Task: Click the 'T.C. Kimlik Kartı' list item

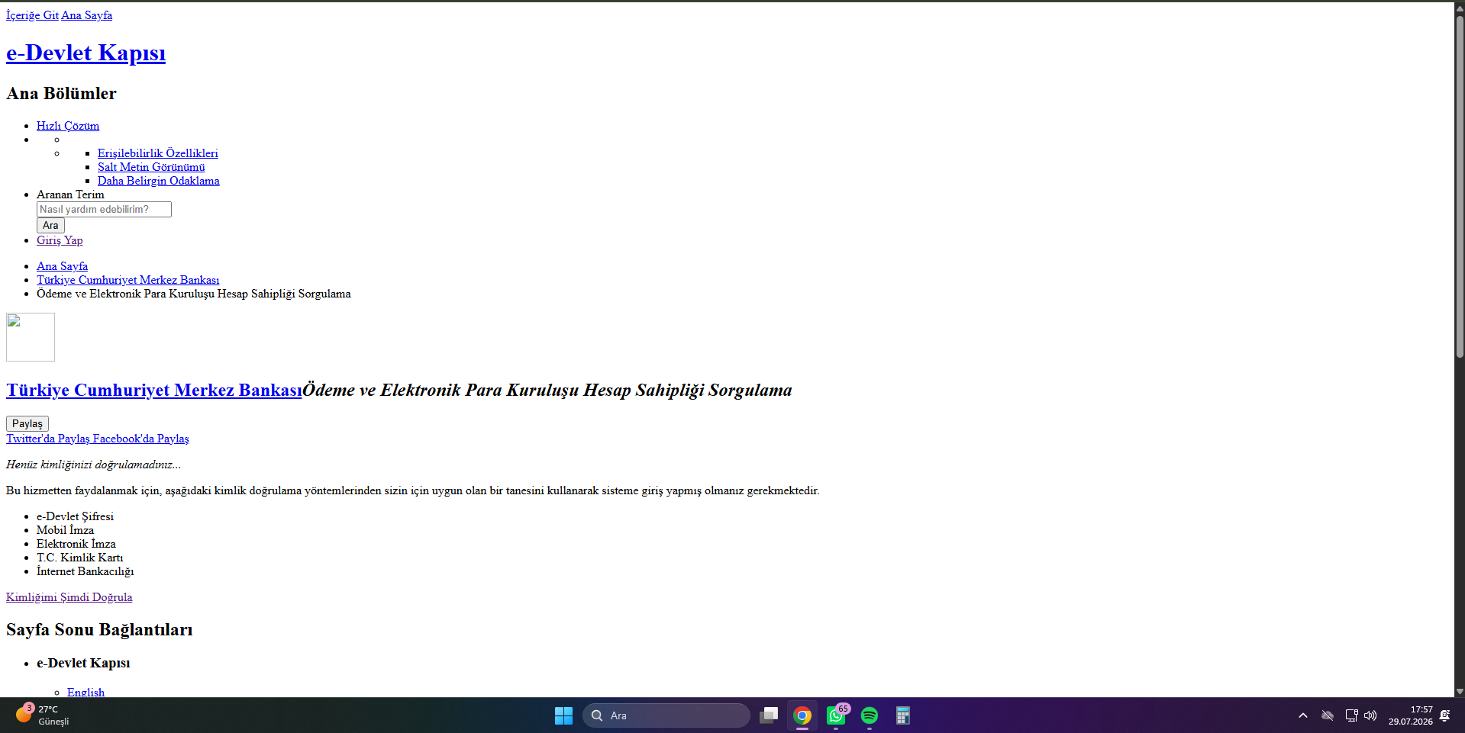Action: click(x=80, y=558)
